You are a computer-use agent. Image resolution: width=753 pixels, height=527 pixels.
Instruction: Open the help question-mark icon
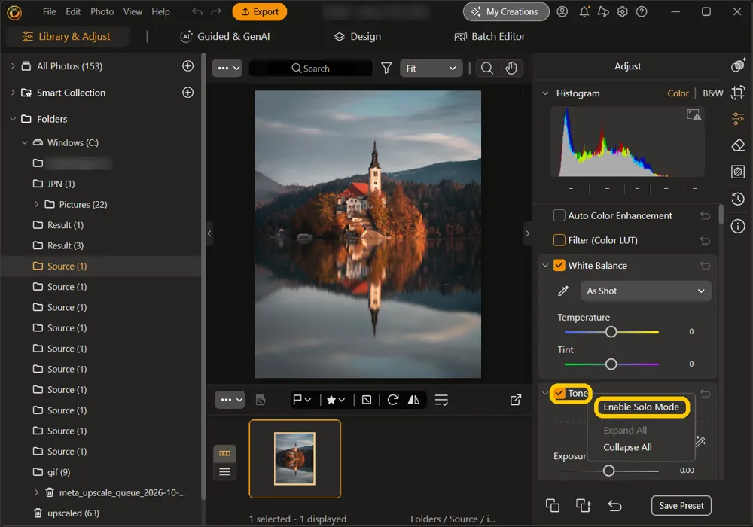(x=642, y=11)
